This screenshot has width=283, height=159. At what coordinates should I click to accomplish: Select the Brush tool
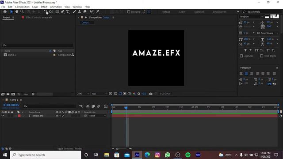click(x=74, y=12)
